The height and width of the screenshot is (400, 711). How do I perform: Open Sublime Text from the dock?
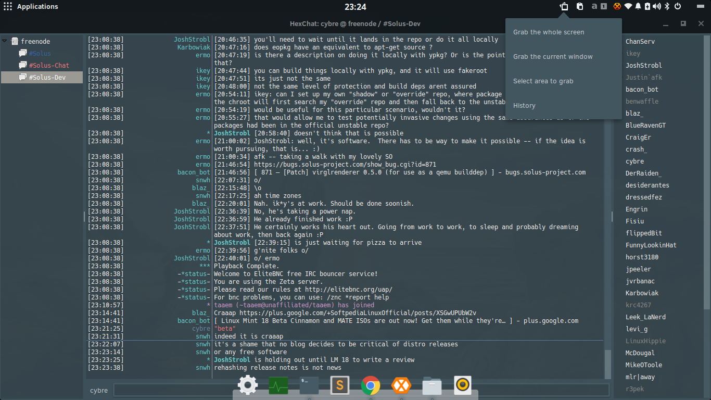click(340, 385)
